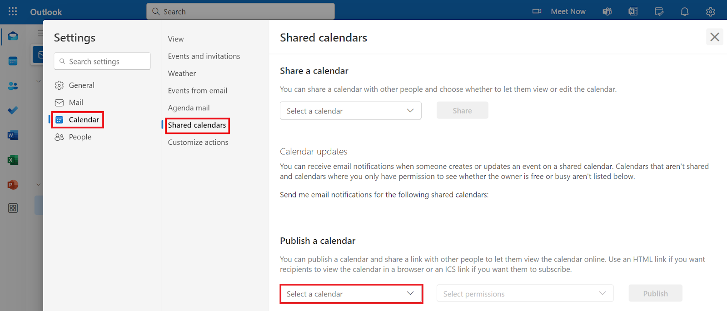Click the Publish button
Viewport: 727px width, 311px height.
pos(655,294)
